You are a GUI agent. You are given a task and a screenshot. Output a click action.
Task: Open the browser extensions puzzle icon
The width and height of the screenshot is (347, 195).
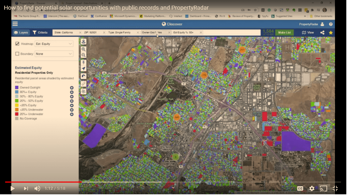pos(312,10)
